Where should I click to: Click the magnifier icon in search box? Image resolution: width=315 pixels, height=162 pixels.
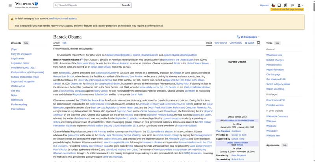tap(56, 5)
